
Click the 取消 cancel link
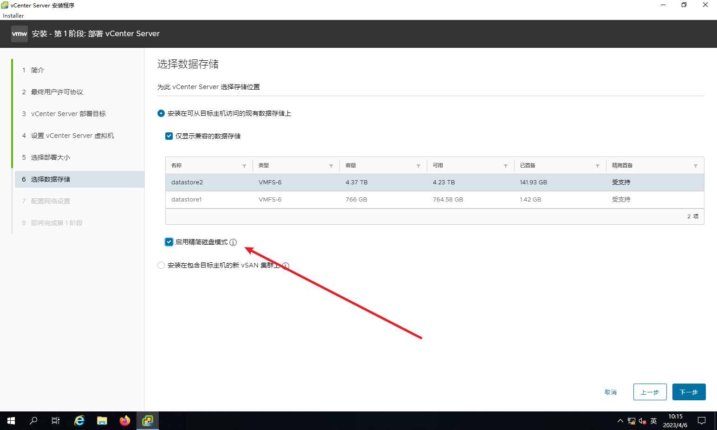point(611,392)
